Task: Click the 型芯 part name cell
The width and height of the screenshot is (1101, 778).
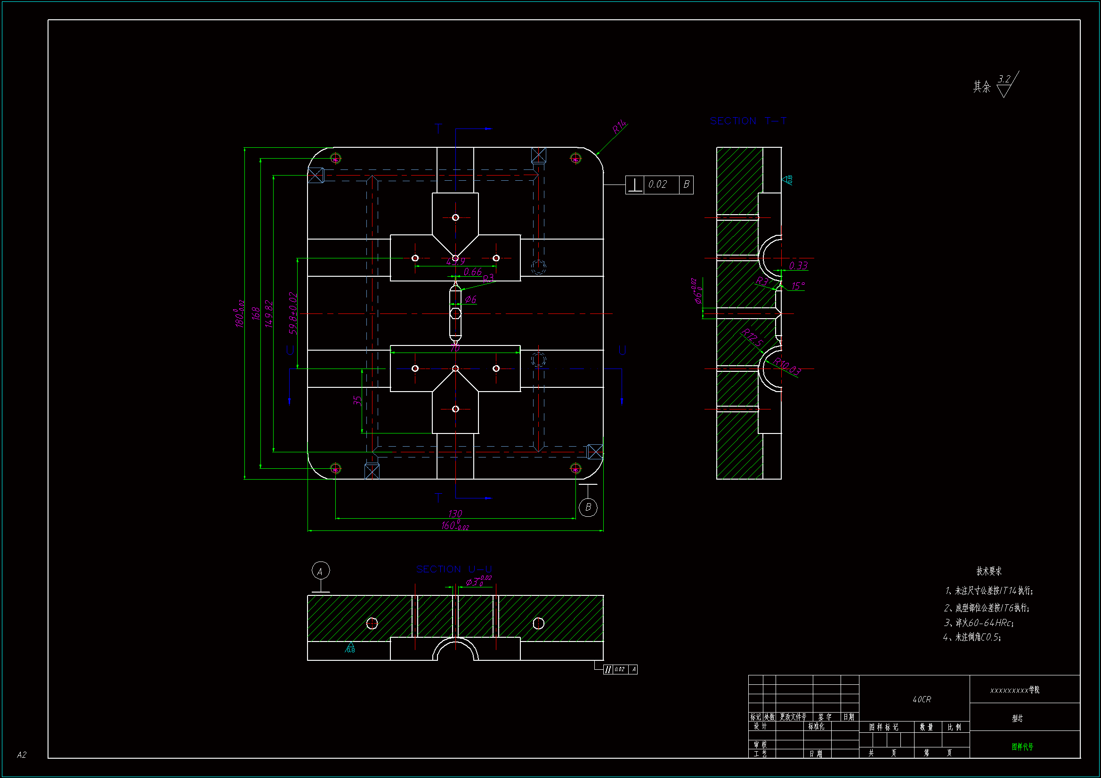Action: (1017, 718)
